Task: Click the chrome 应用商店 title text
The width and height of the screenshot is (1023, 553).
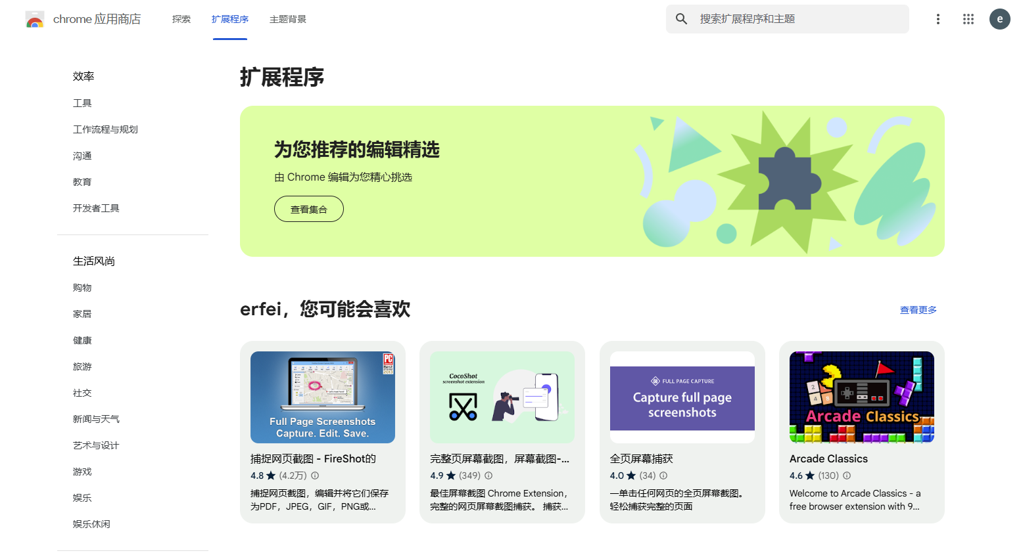Action: [x=97, y=19]
